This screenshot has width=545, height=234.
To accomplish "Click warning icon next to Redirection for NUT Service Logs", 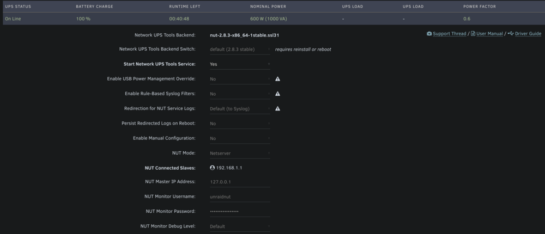I will click(277, 109).
